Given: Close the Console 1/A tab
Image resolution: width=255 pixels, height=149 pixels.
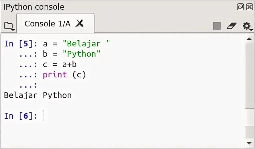Looking at the screenshot, I should tap(80, 23).
